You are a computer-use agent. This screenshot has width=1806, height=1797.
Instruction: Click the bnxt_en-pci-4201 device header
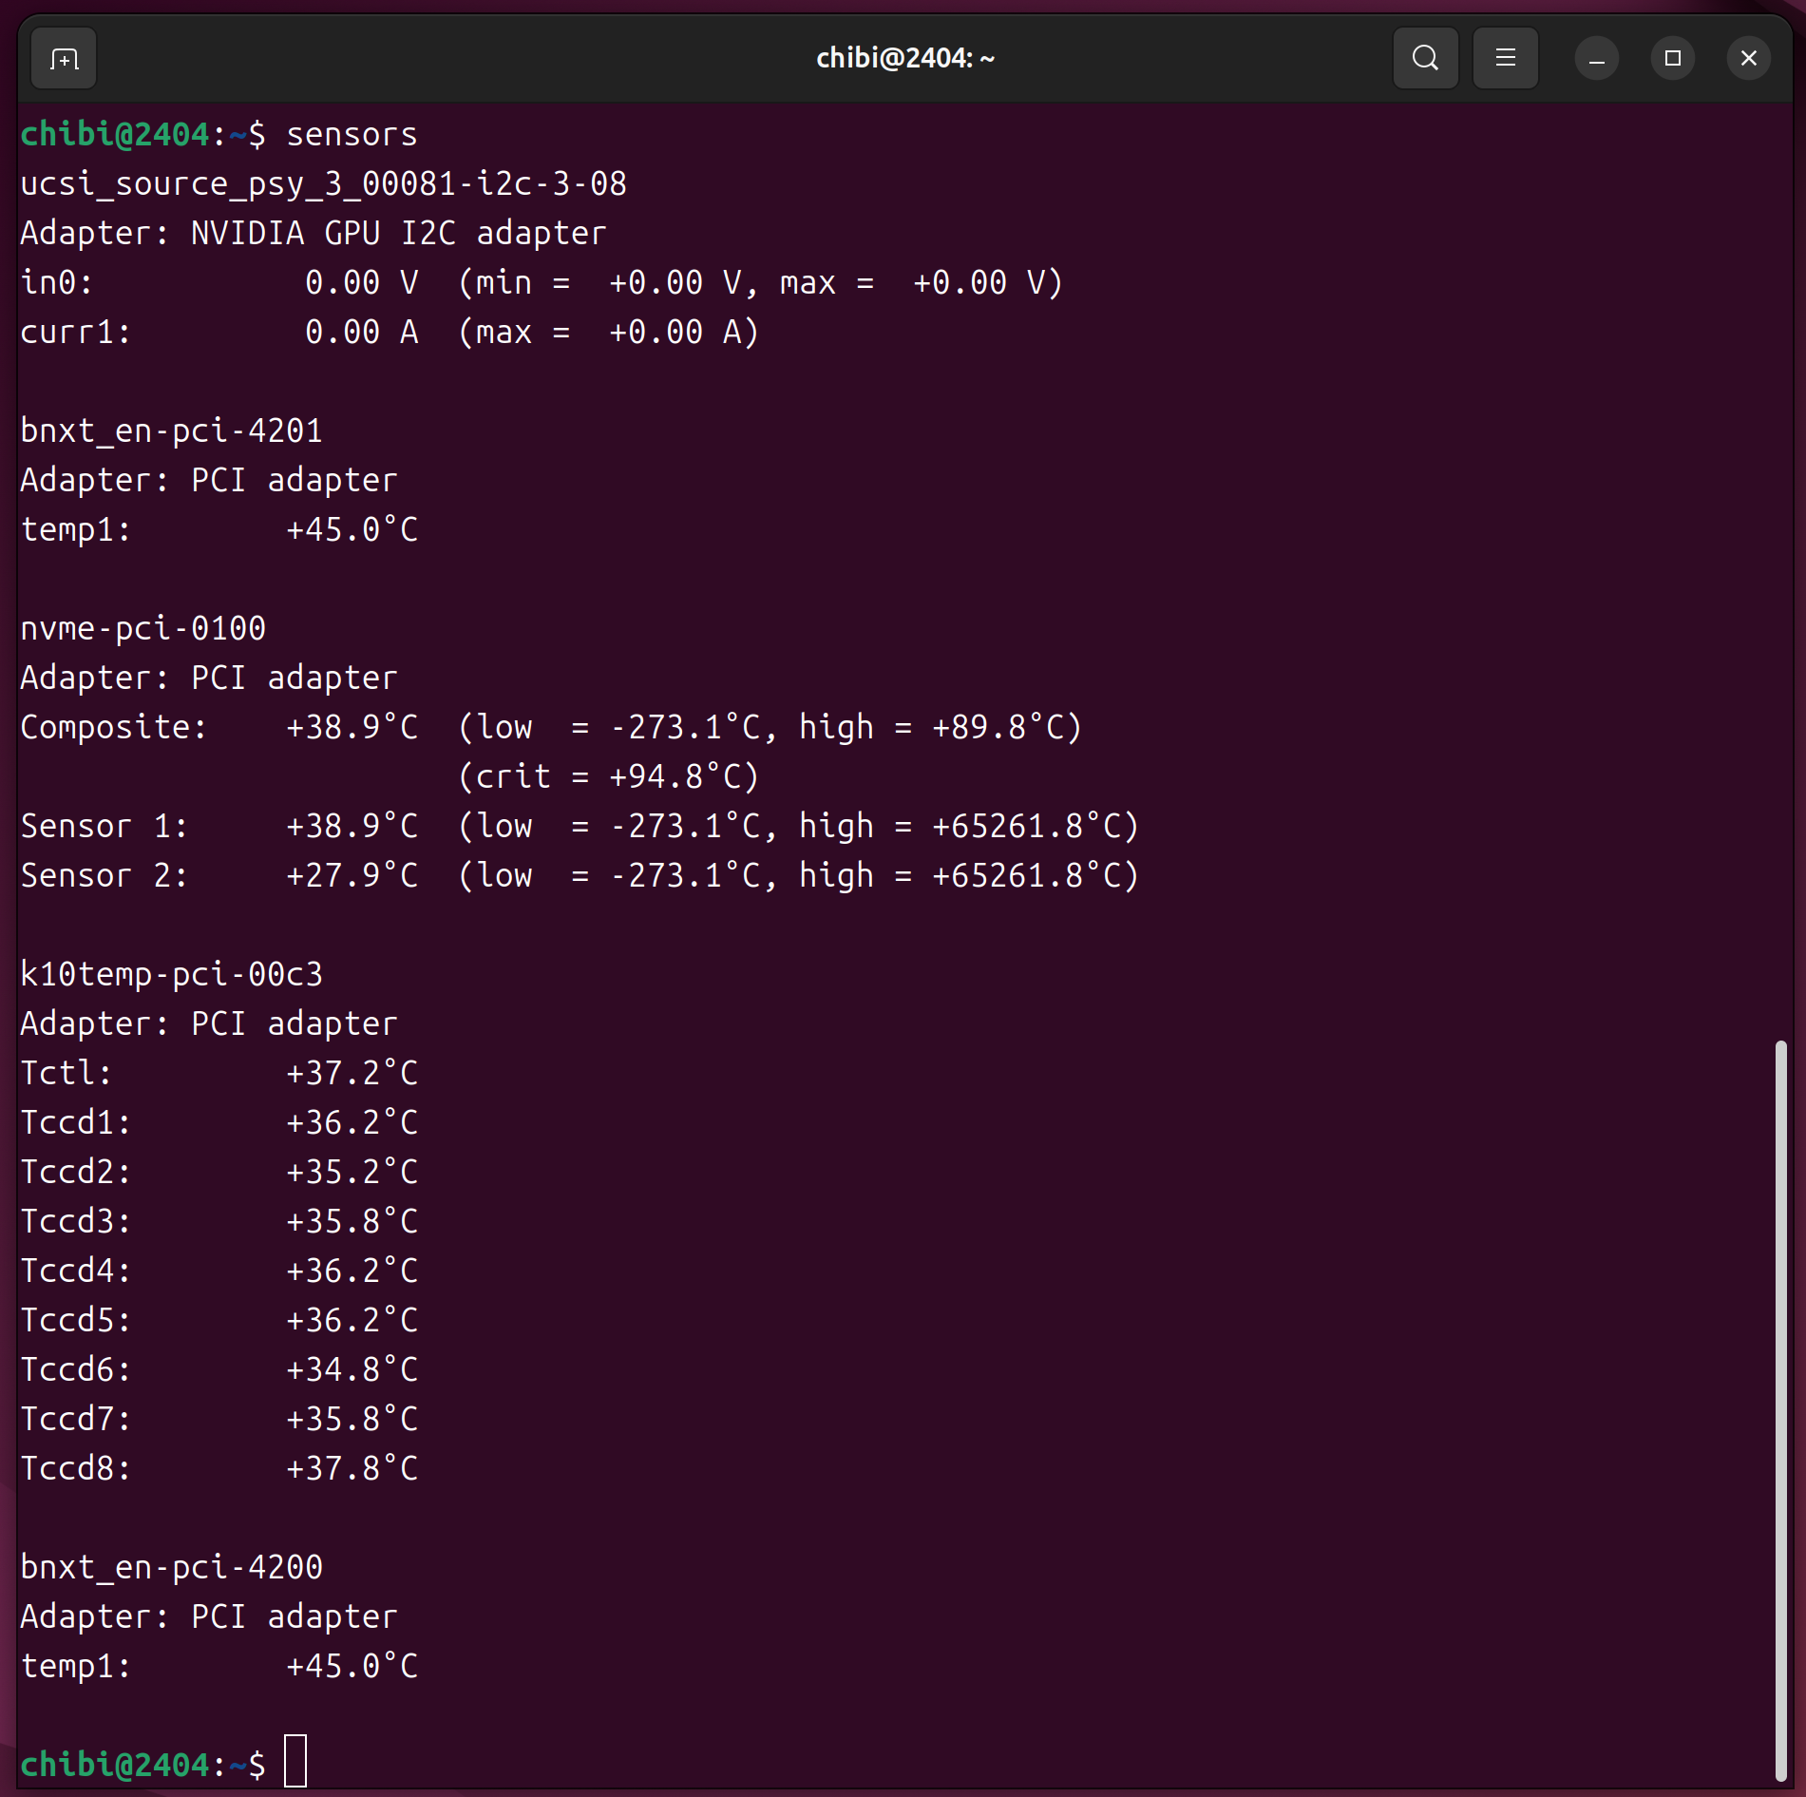[x=171, y=431]
